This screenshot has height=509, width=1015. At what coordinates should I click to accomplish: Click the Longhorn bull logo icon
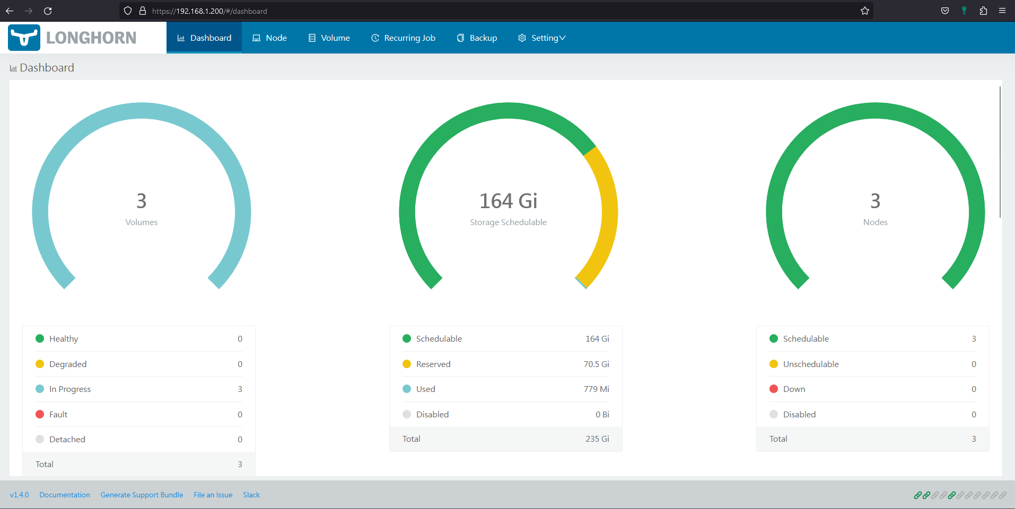(24, 38)
